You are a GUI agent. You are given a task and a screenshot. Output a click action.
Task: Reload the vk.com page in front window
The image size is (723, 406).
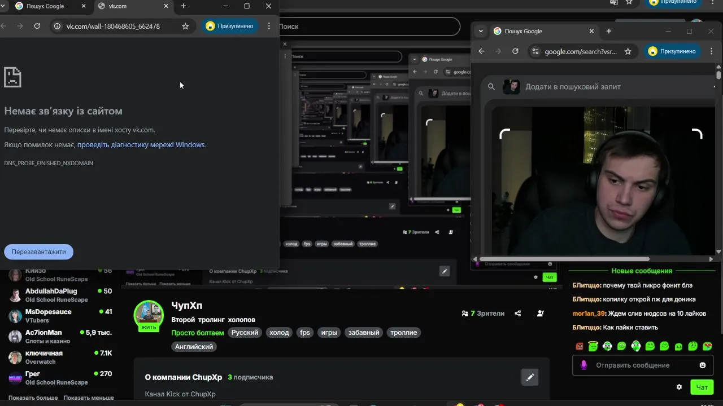tap(37, 26)
